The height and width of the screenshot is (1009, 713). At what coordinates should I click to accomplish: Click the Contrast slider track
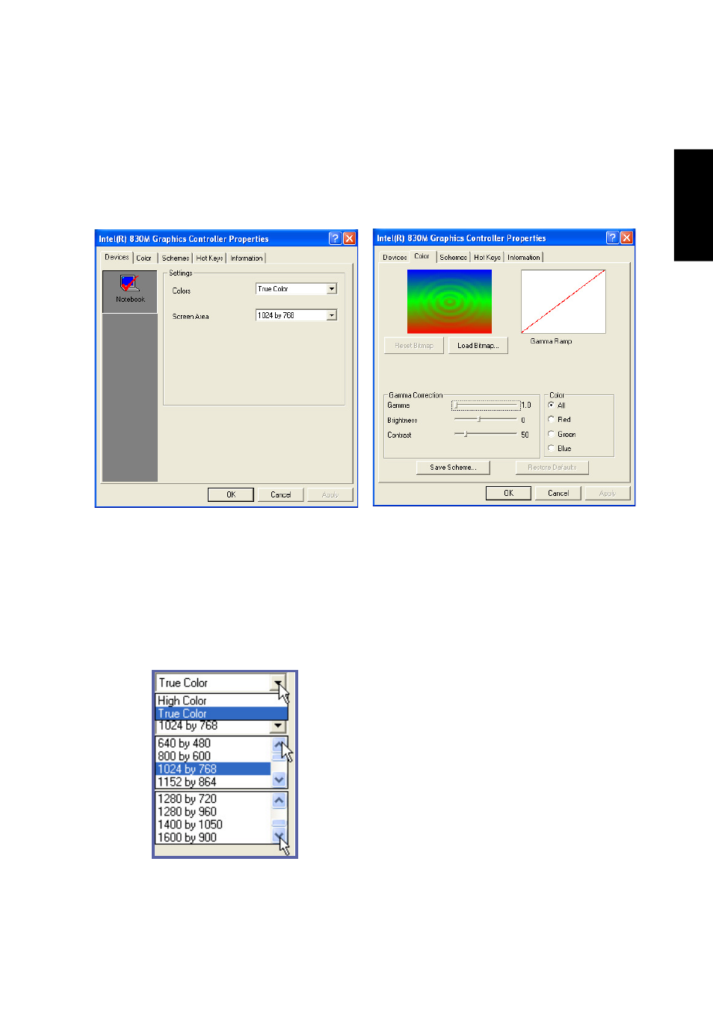point(486,434)
